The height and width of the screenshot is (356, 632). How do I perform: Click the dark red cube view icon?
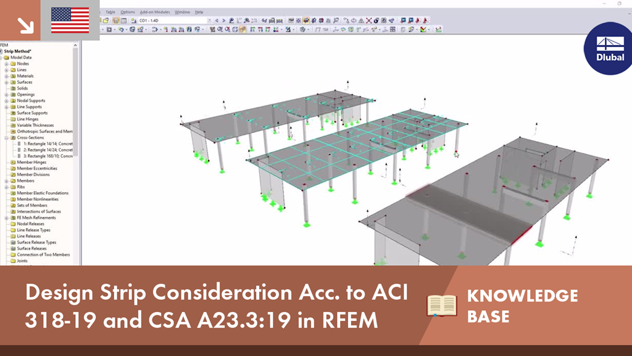click(x=321, y=20)
